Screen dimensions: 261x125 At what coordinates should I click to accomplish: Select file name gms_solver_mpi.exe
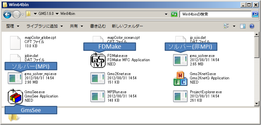tap(40, 74)
